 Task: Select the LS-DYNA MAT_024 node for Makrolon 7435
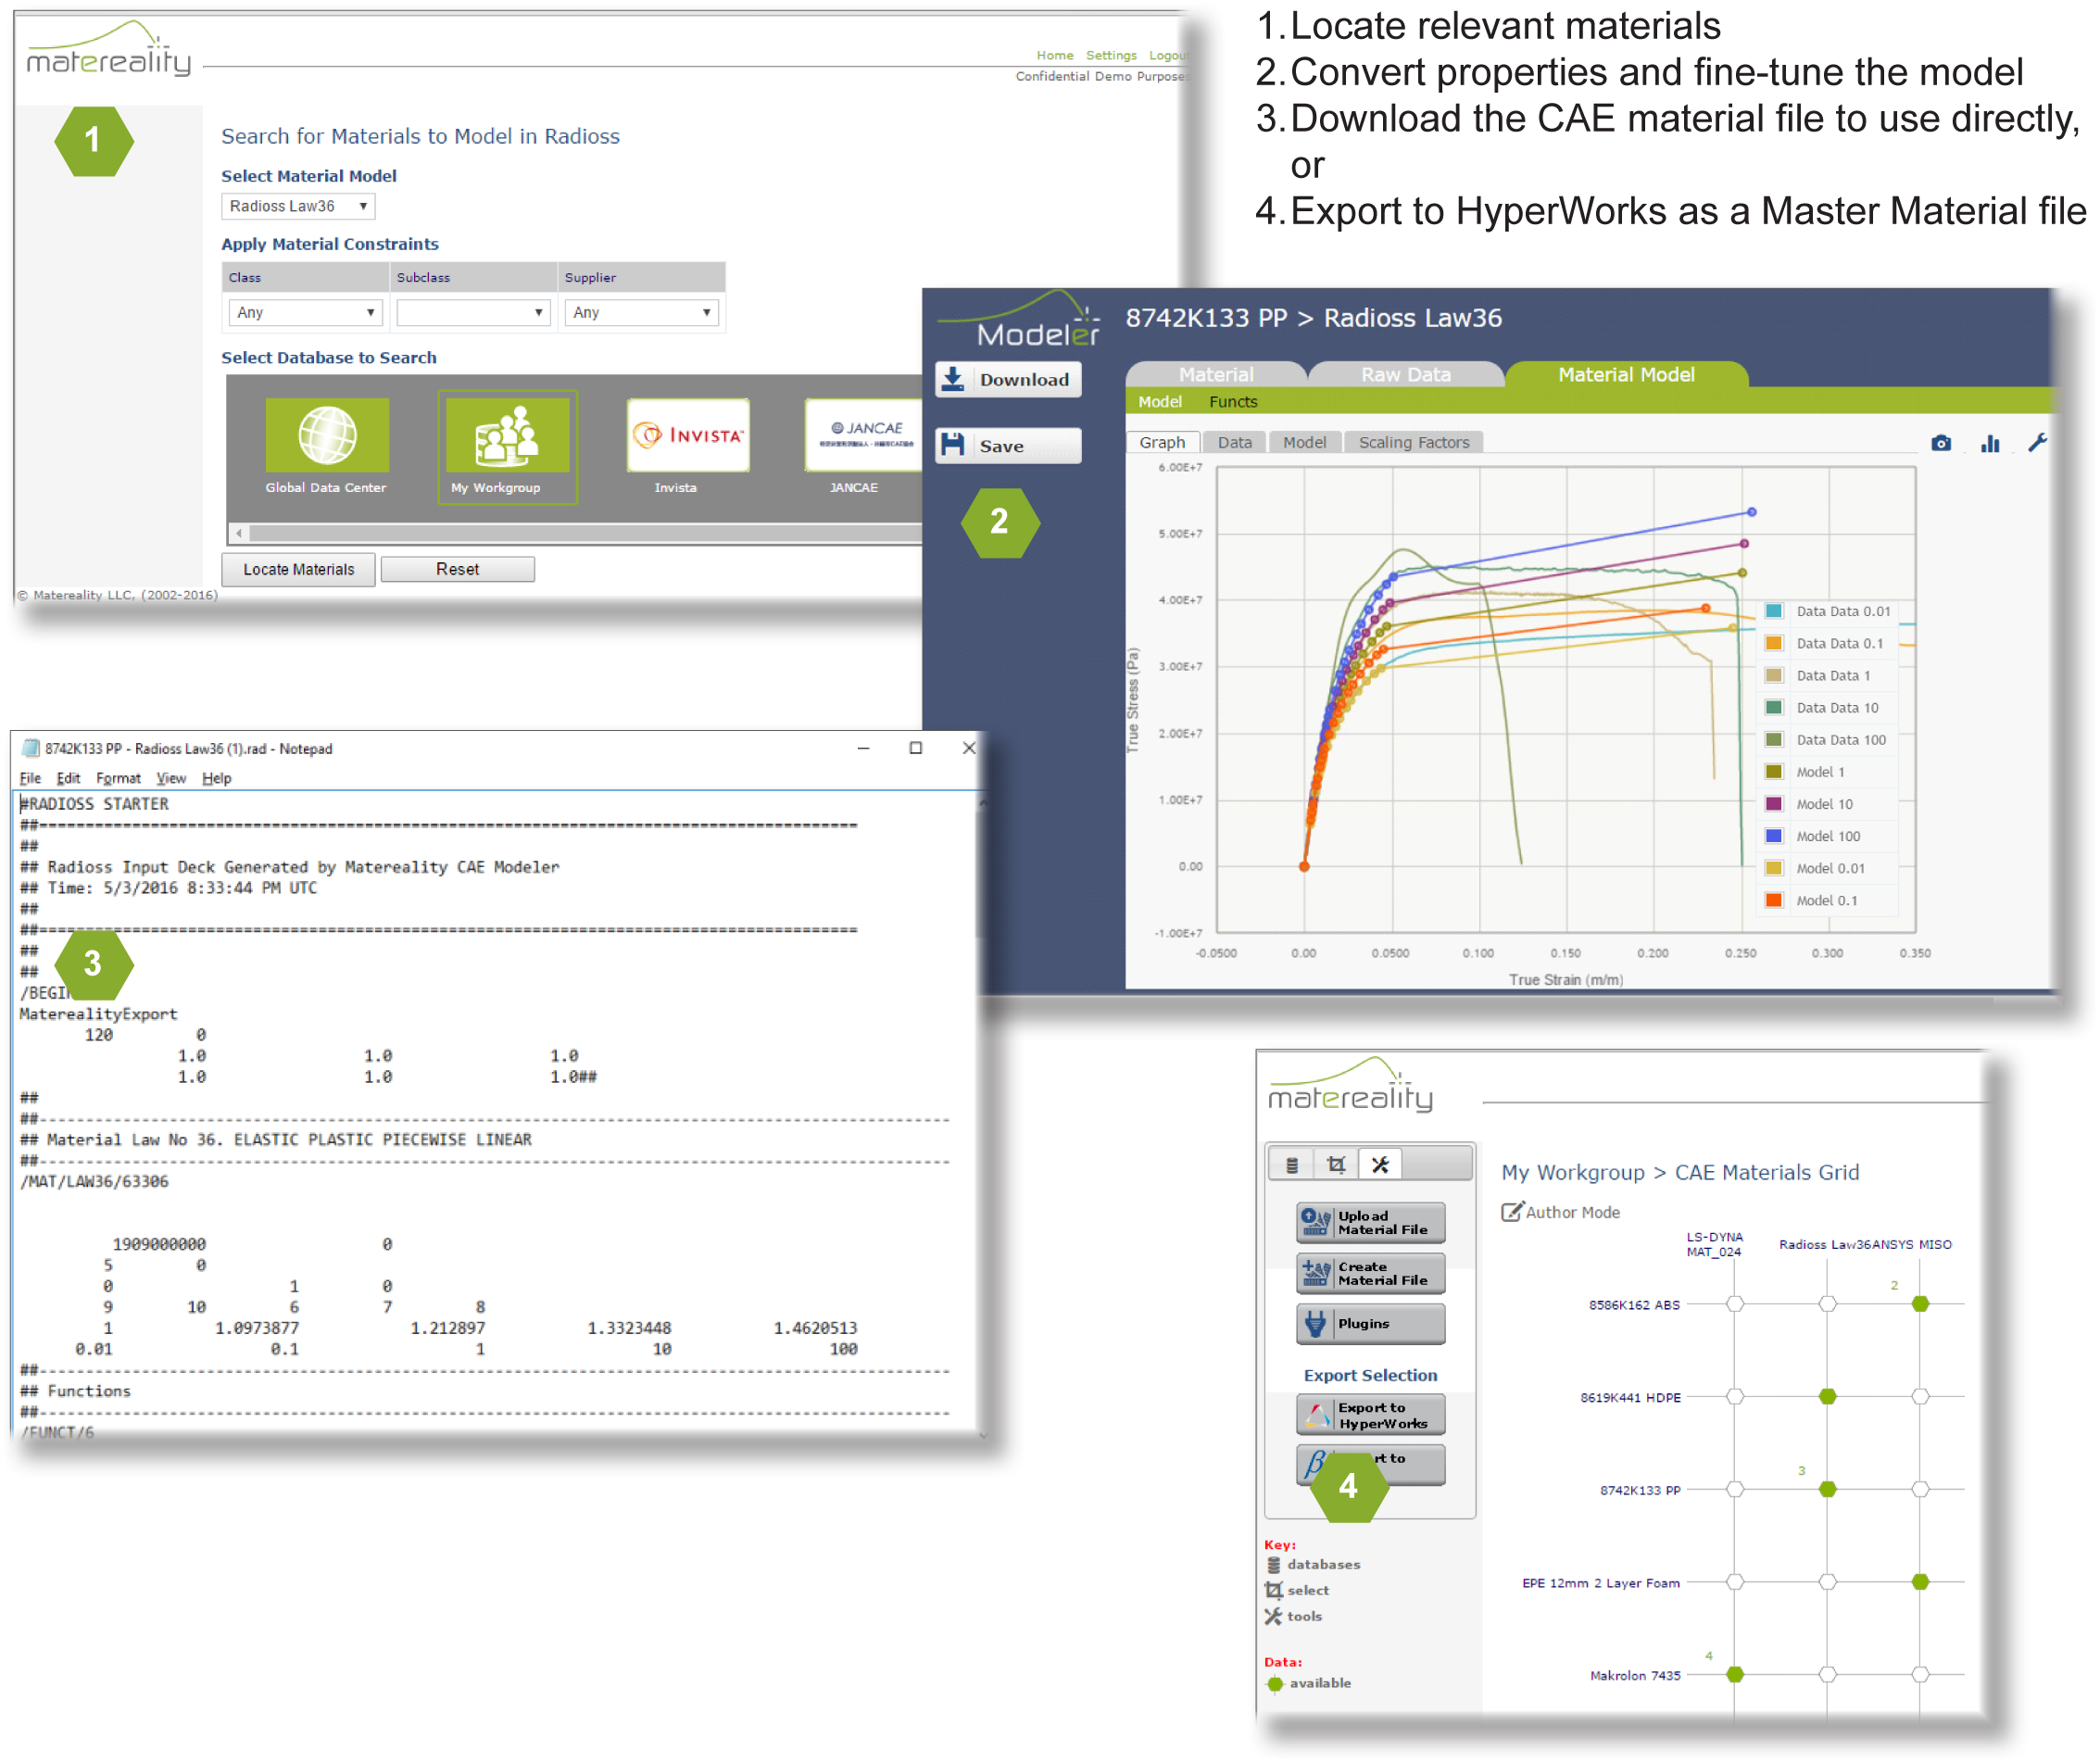pos(1735,1675)
